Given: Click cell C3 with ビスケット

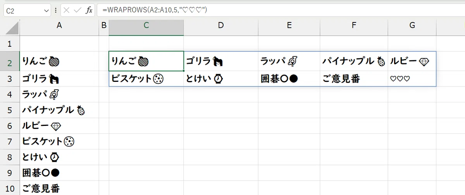Looking at the screenshot, I should click(146, 79).
